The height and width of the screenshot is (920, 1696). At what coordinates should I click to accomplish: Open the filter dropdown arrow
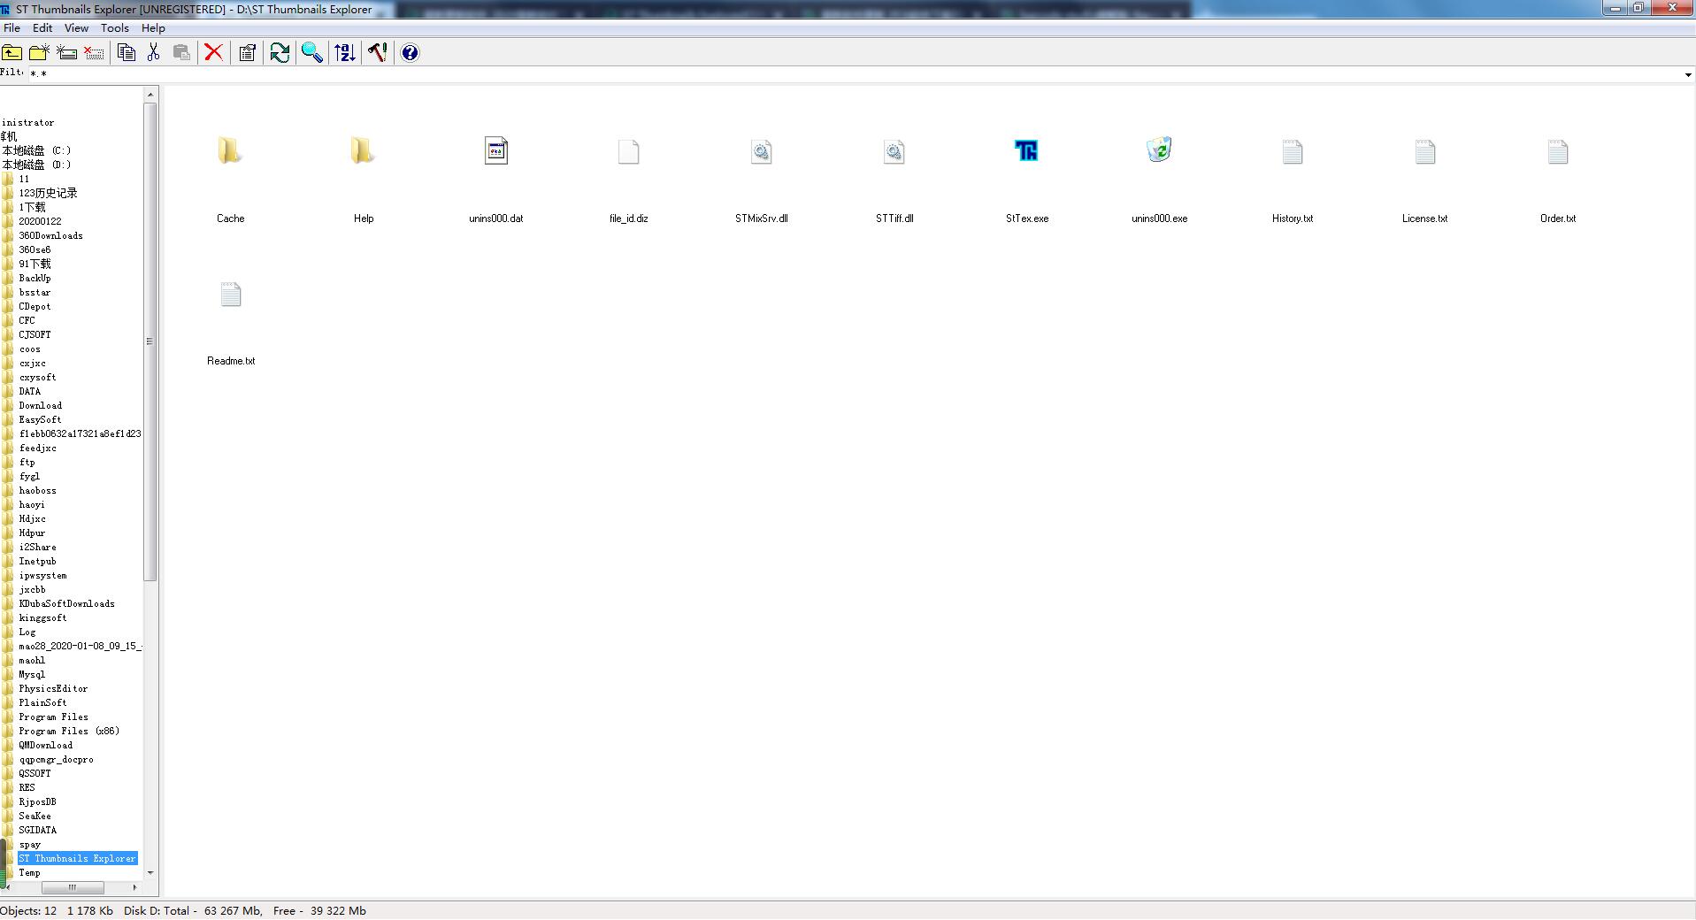pos(1688,75)
